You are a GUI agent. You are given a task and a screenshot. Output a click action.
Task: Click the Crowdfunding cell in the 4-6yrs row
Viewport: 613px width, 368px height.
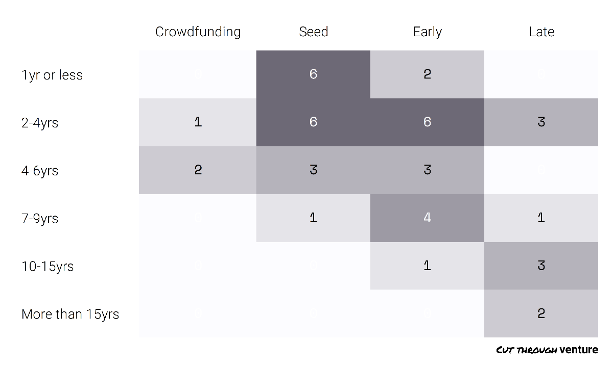tap(198, 170)
